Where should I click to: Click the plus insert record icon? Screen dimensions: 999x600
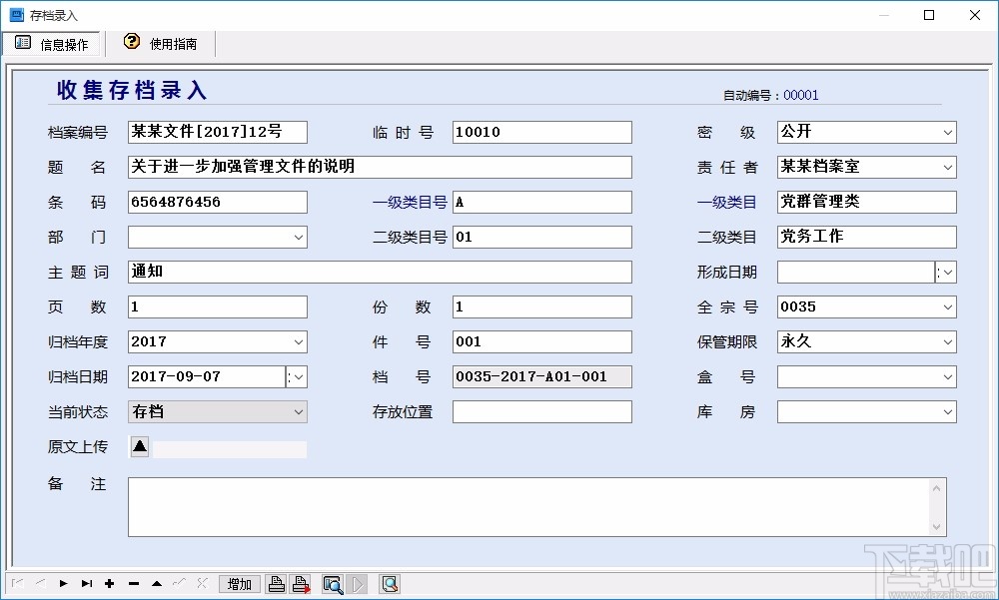[x=110, y=583]
